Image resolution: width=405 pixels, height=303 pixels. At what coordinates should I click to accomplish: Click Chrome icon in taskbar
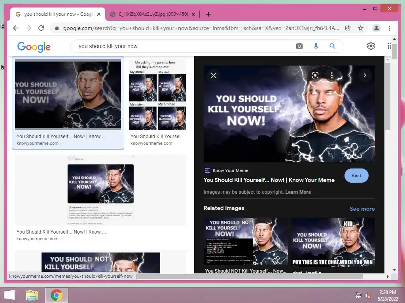pyautogui.click(x=57, y=295)
